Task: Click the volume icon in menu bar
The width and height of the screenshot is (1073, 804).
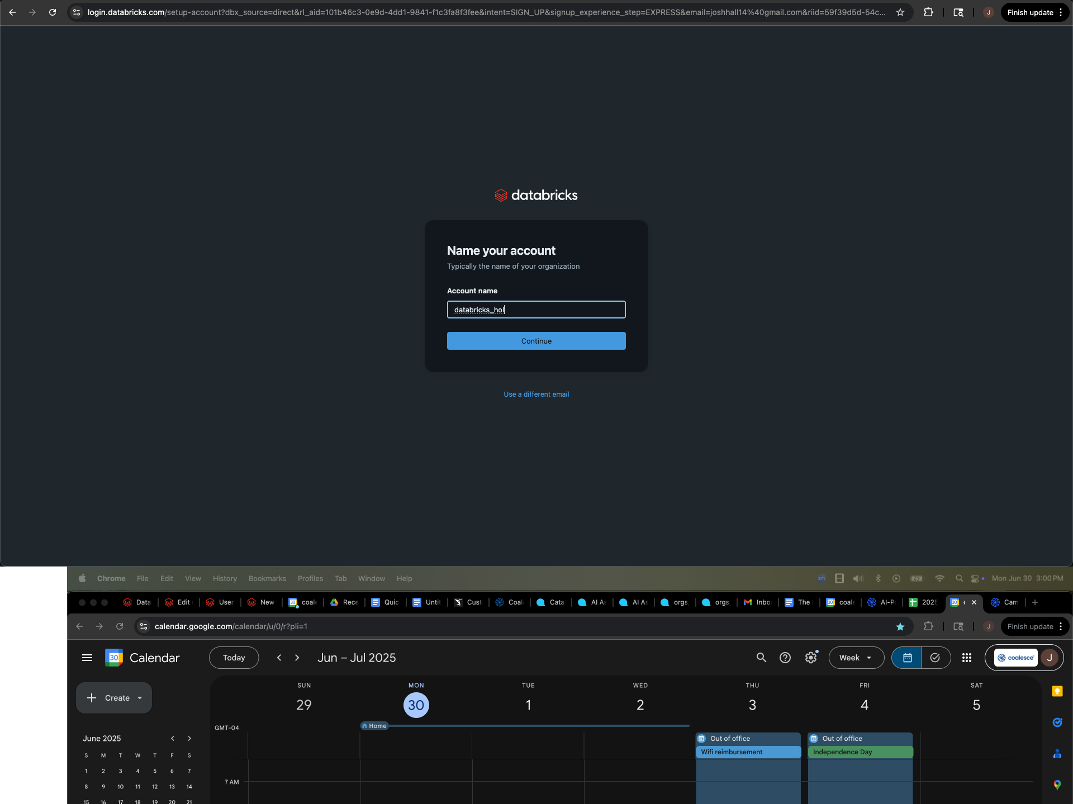Action: pyautogui.click(x=858, y=578)
